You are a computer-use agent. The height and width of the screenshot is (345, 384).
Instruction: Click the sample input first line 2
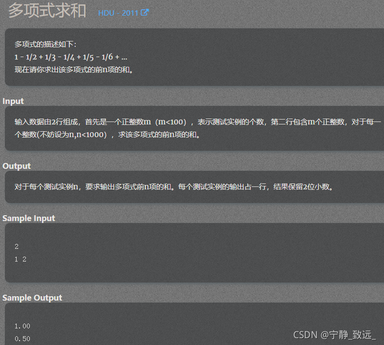17,246
